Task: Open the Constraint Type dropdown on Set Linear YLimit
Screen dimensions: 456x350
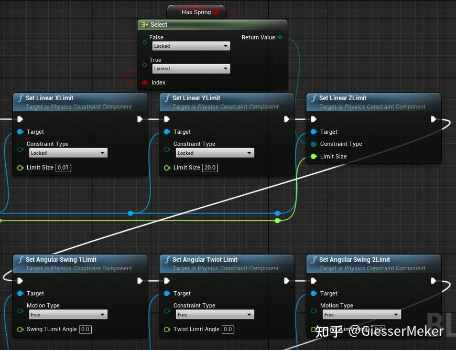Action: pyautogui.click(x=215, y=153)
